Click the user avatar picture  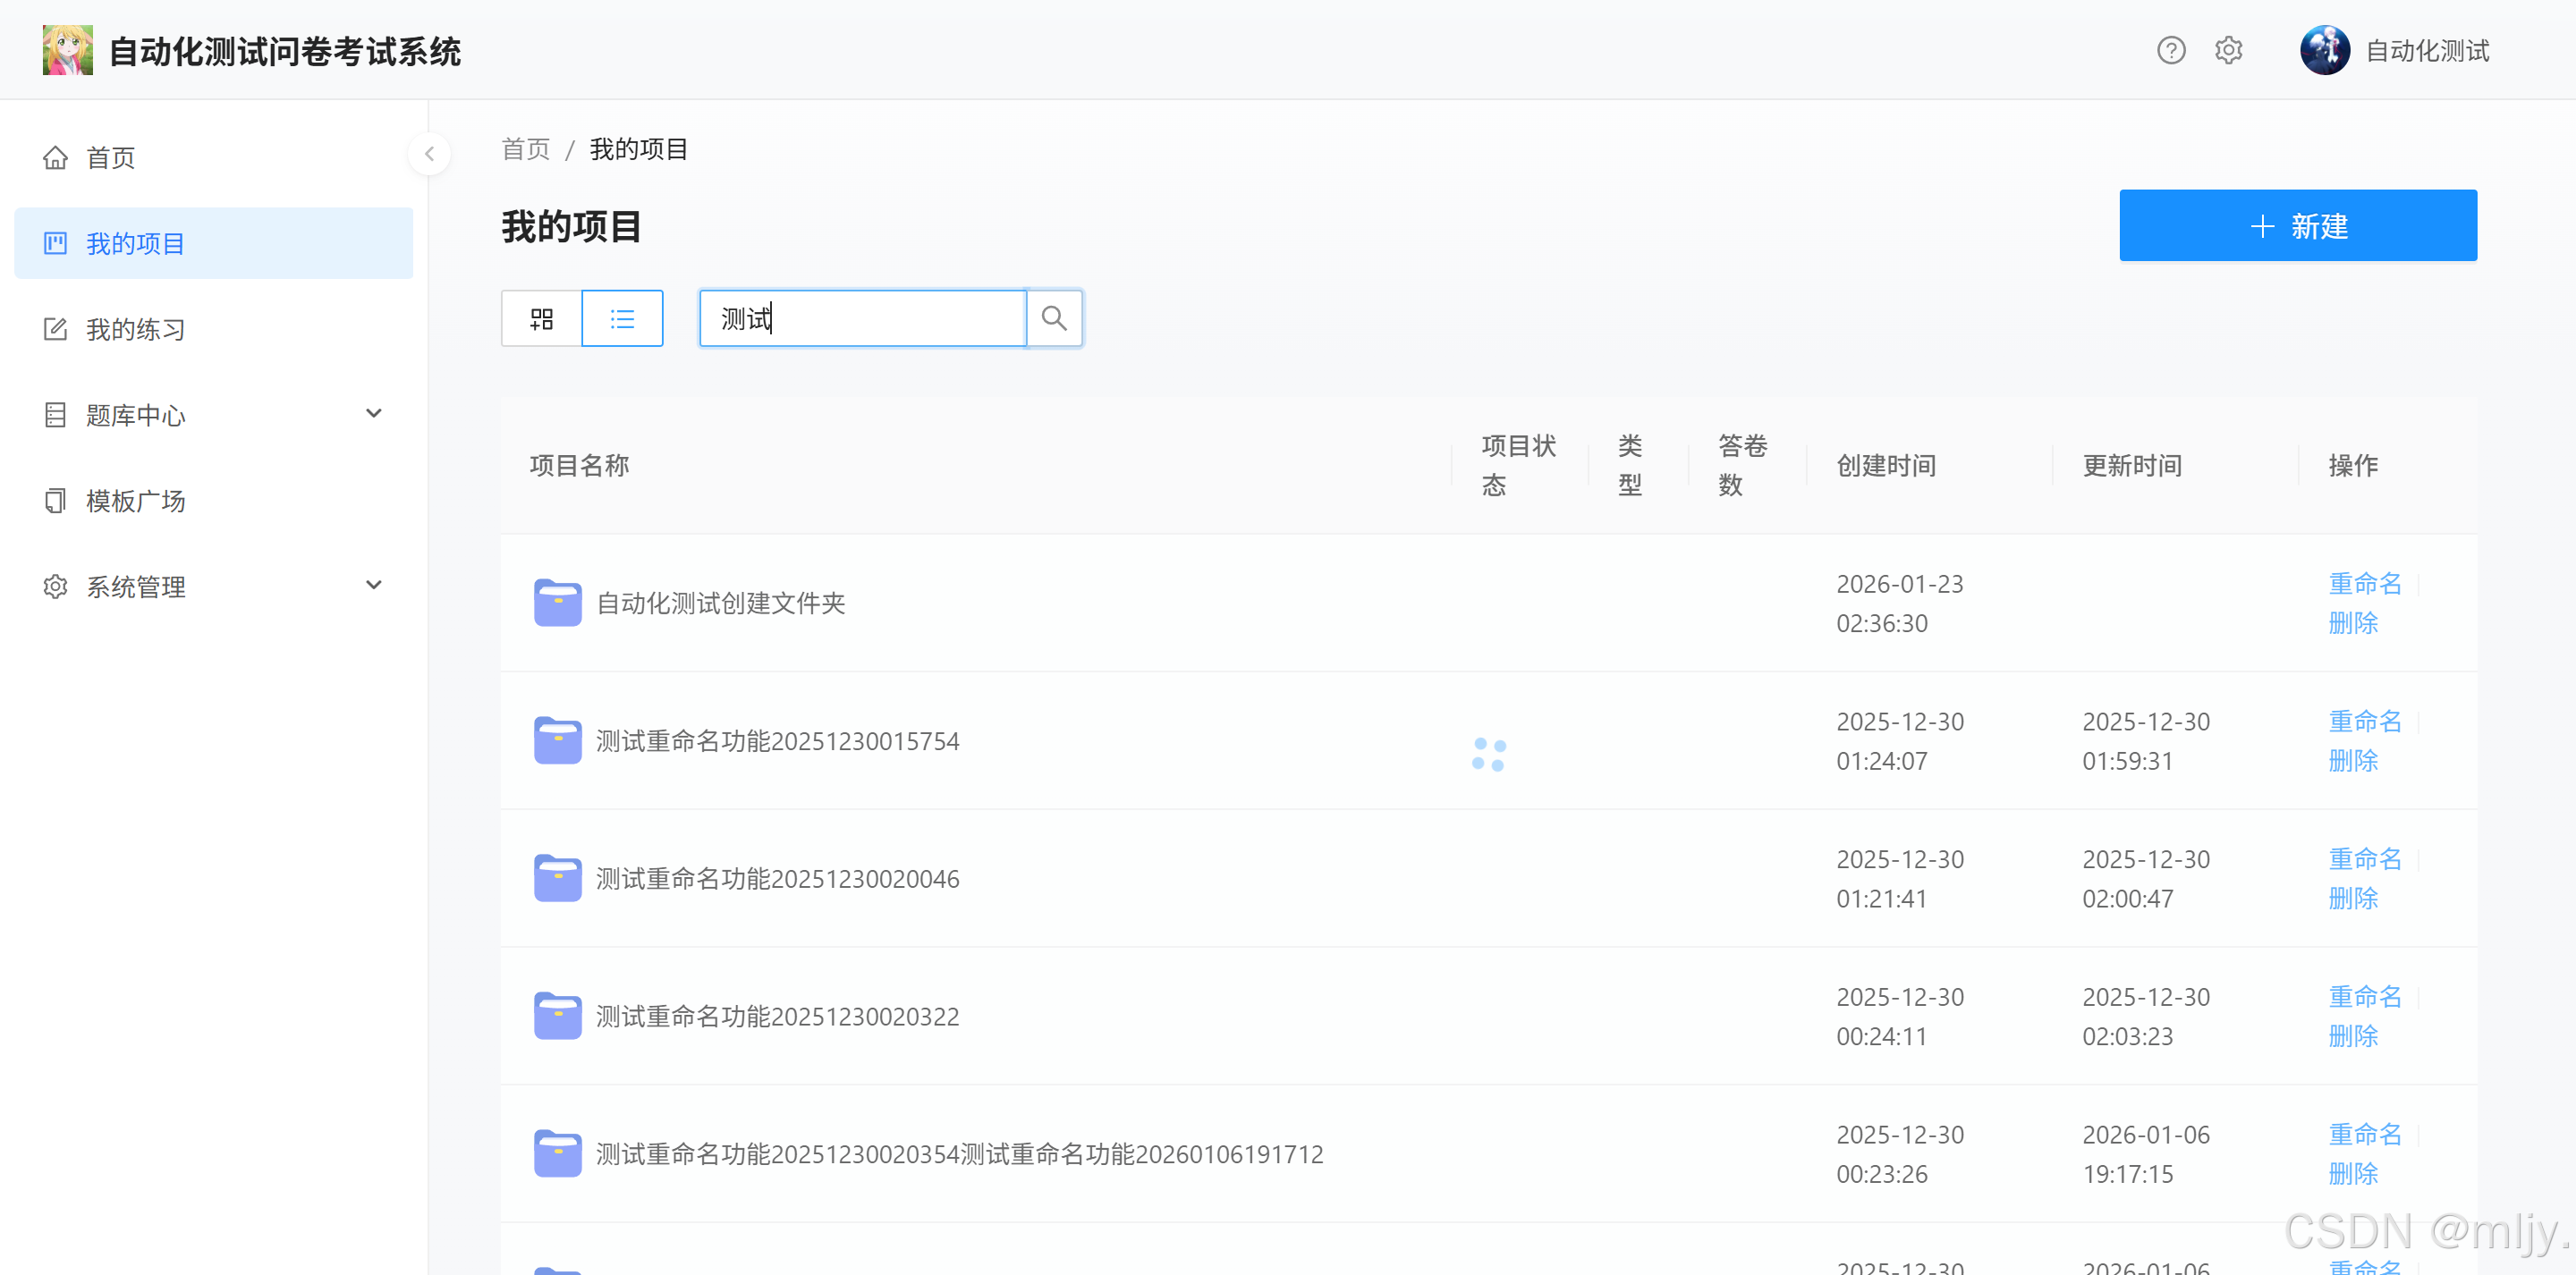(2324, 50)
